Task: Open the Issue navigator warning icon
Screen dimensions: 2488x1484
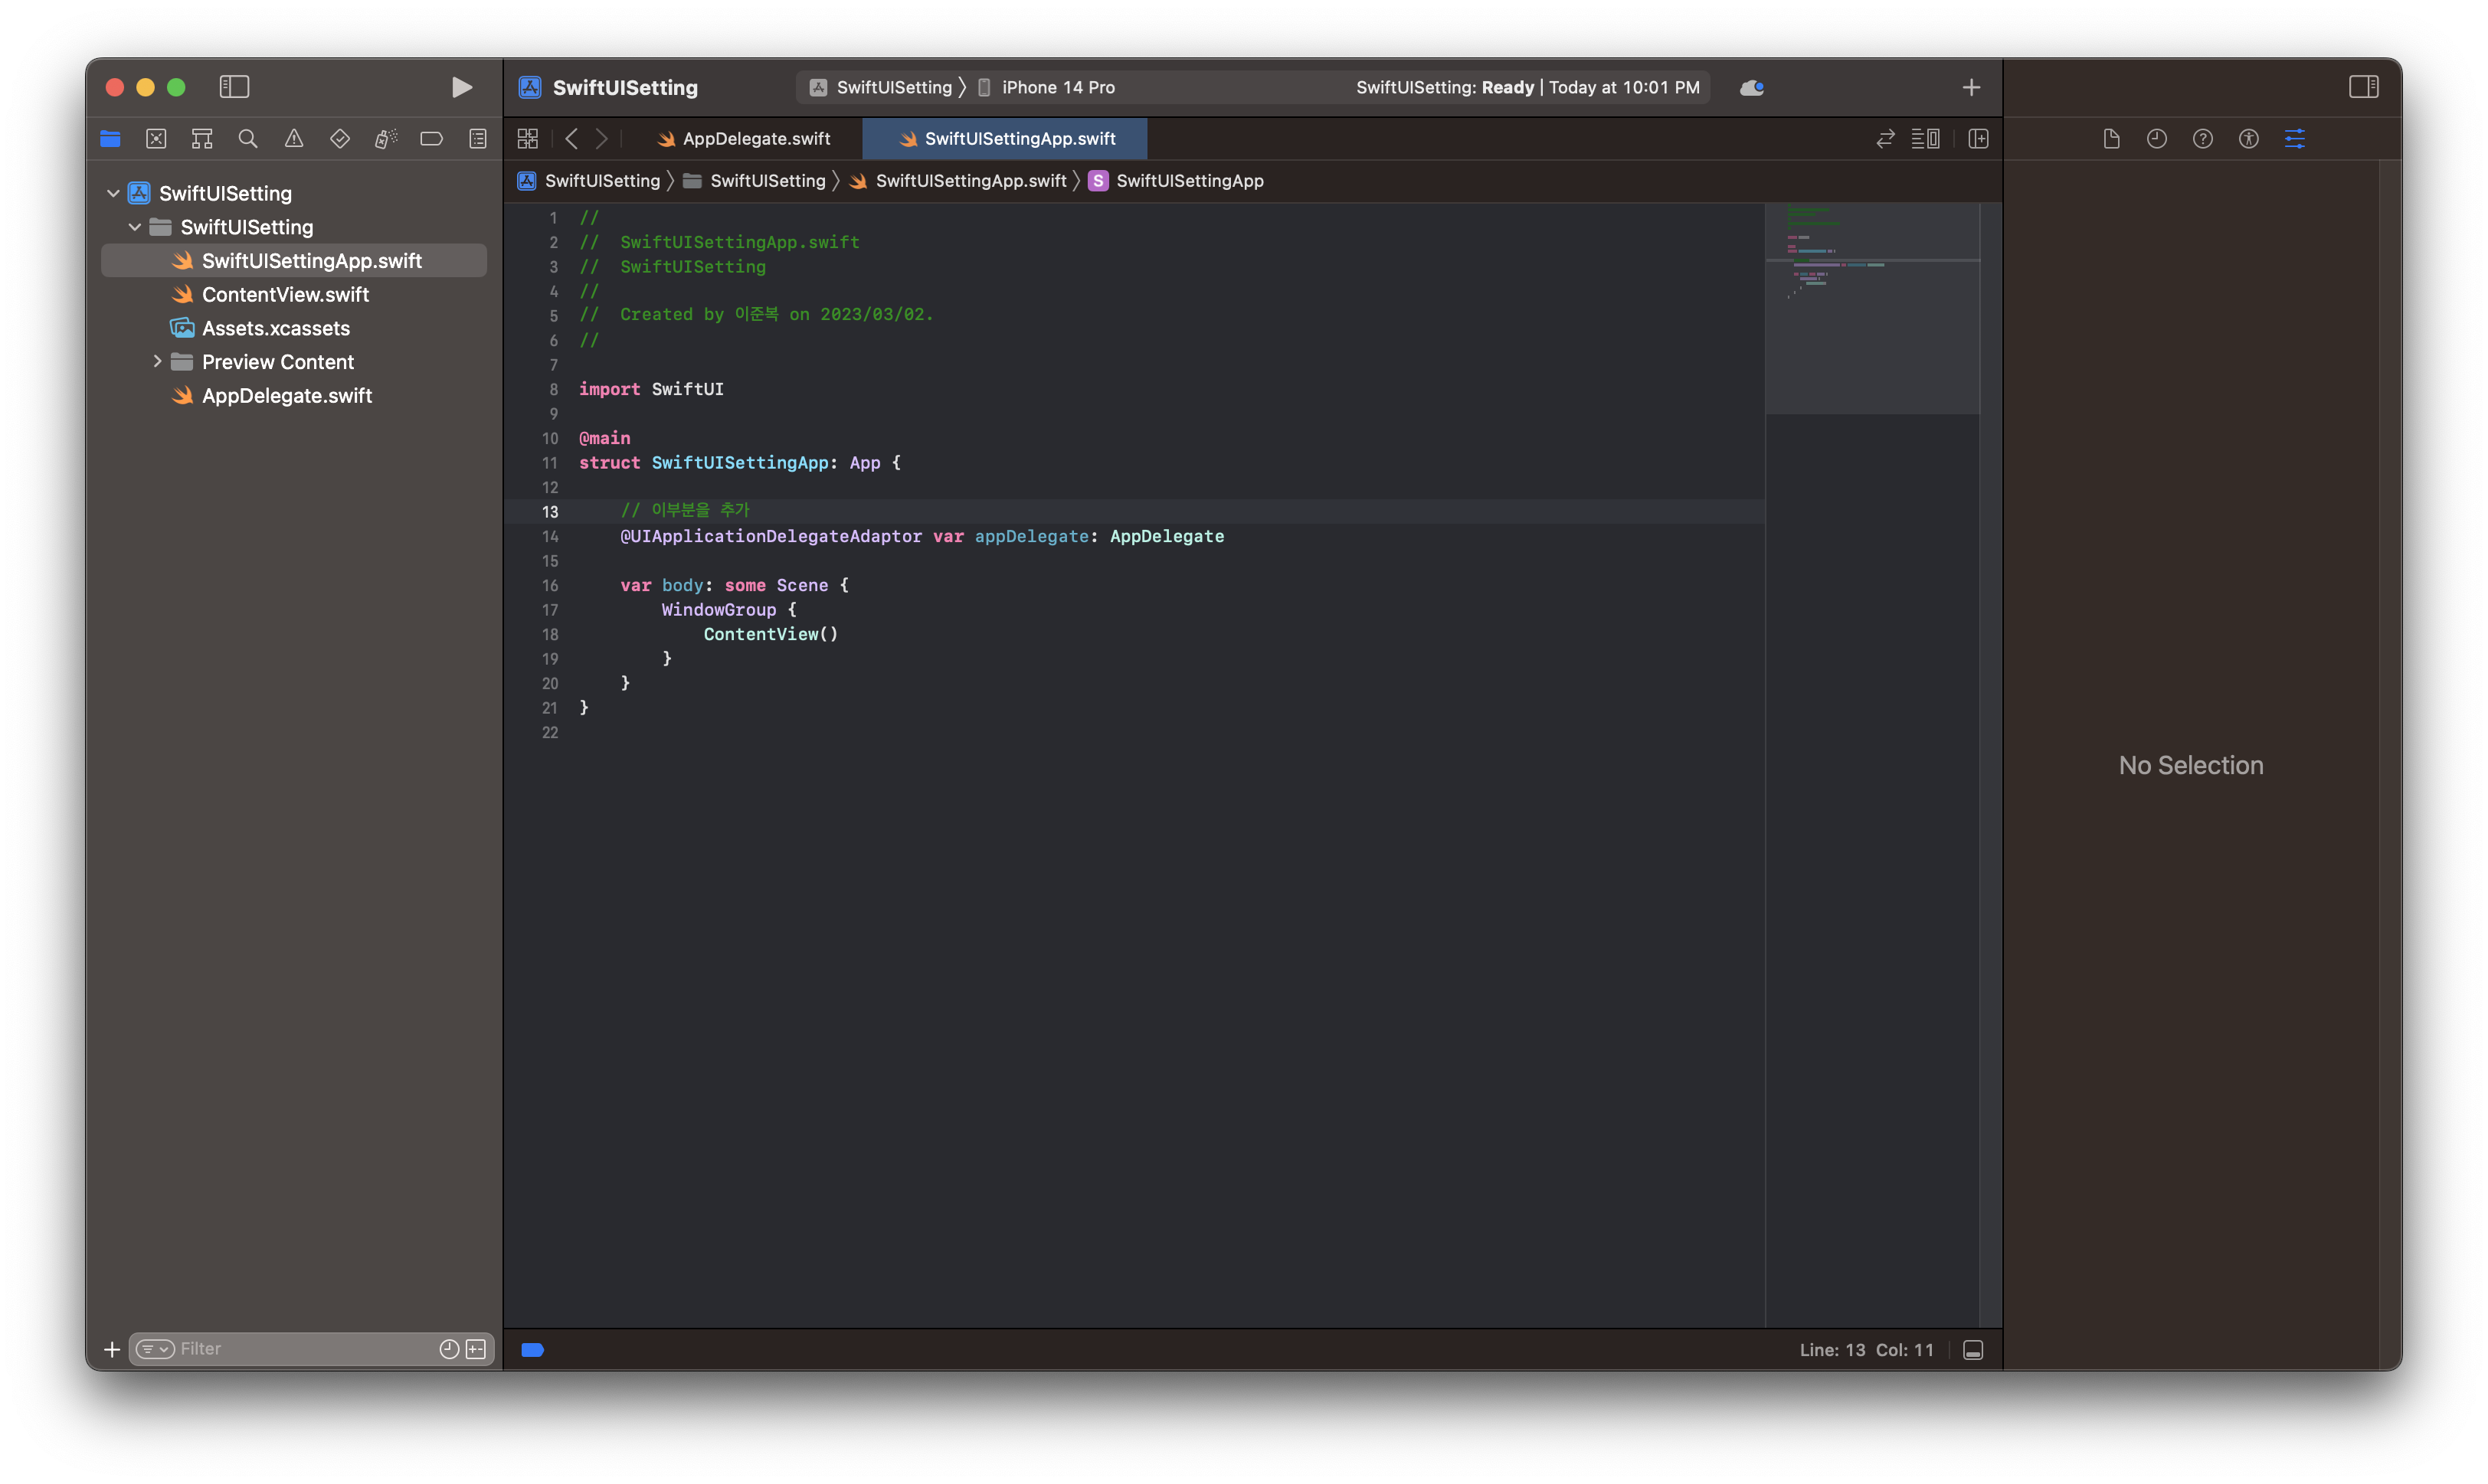Action: 294,139
